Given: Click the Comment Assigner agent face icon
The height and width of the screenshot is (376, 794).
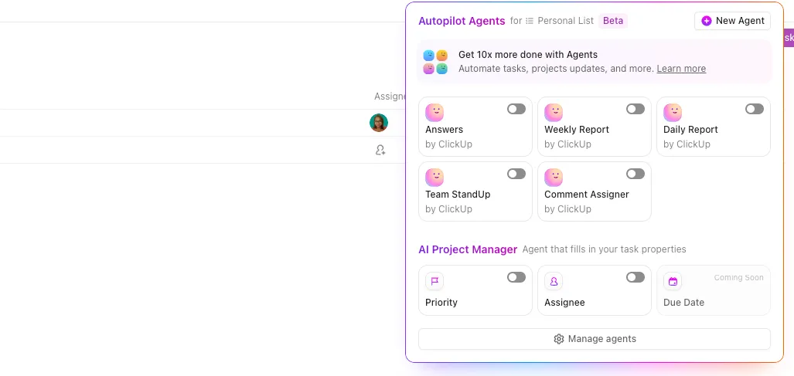Looking at the screenshot, I should pos(554,177).
